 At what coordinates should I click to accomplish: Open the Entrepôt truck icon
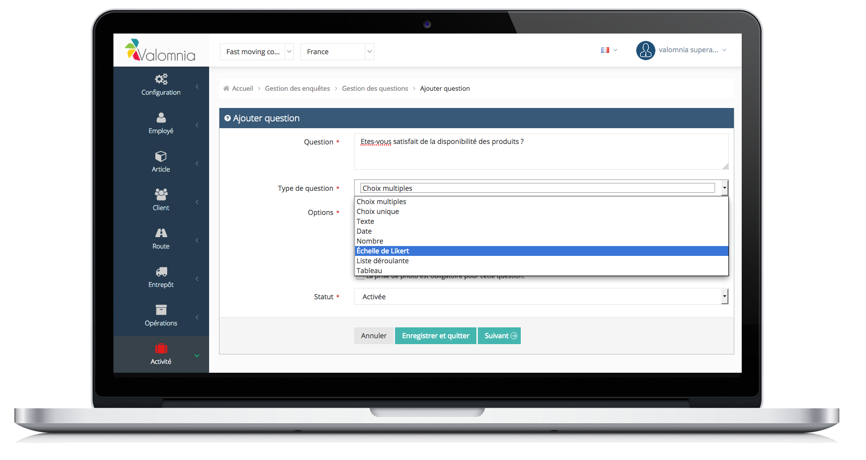161,272
